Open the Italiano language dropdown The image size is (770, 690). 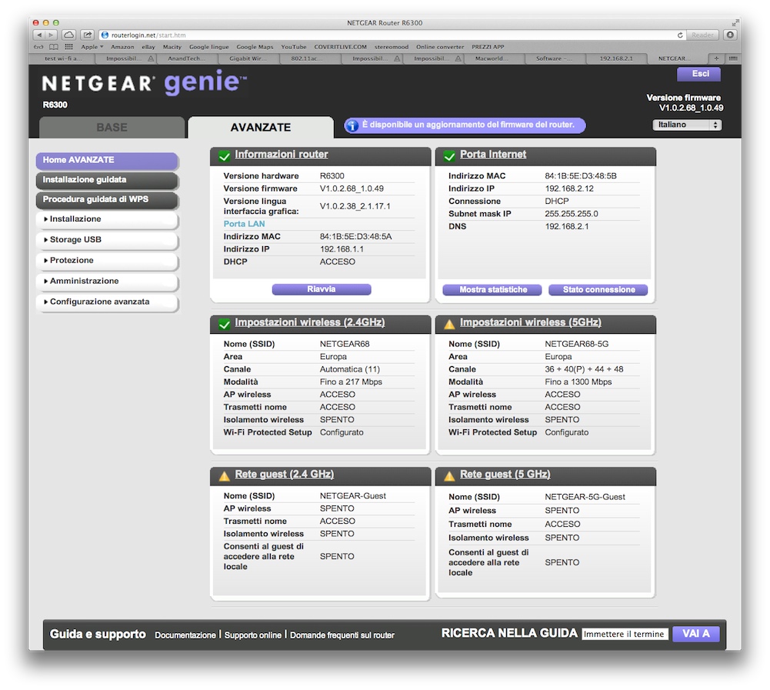686,125
